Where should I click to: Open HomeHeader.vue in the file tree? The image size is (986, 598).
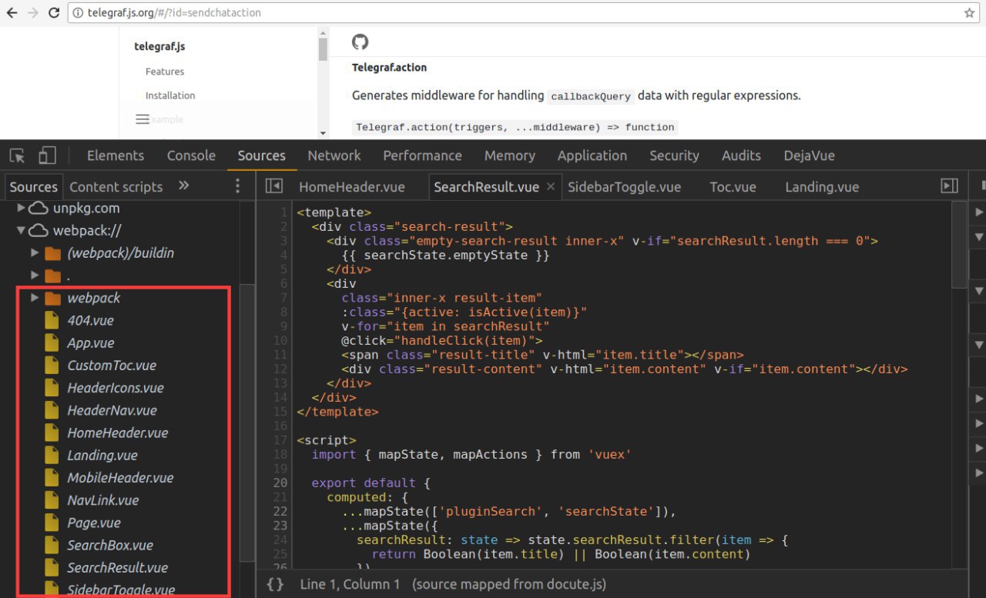(117, 433)
